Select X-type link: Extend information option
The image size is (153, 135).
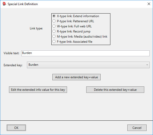tap(76, 16)
